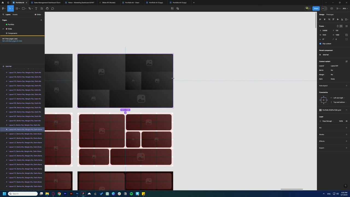Select the Rectangle shape tool
This screenshot has height=197, width=350.
pos(23,8)
